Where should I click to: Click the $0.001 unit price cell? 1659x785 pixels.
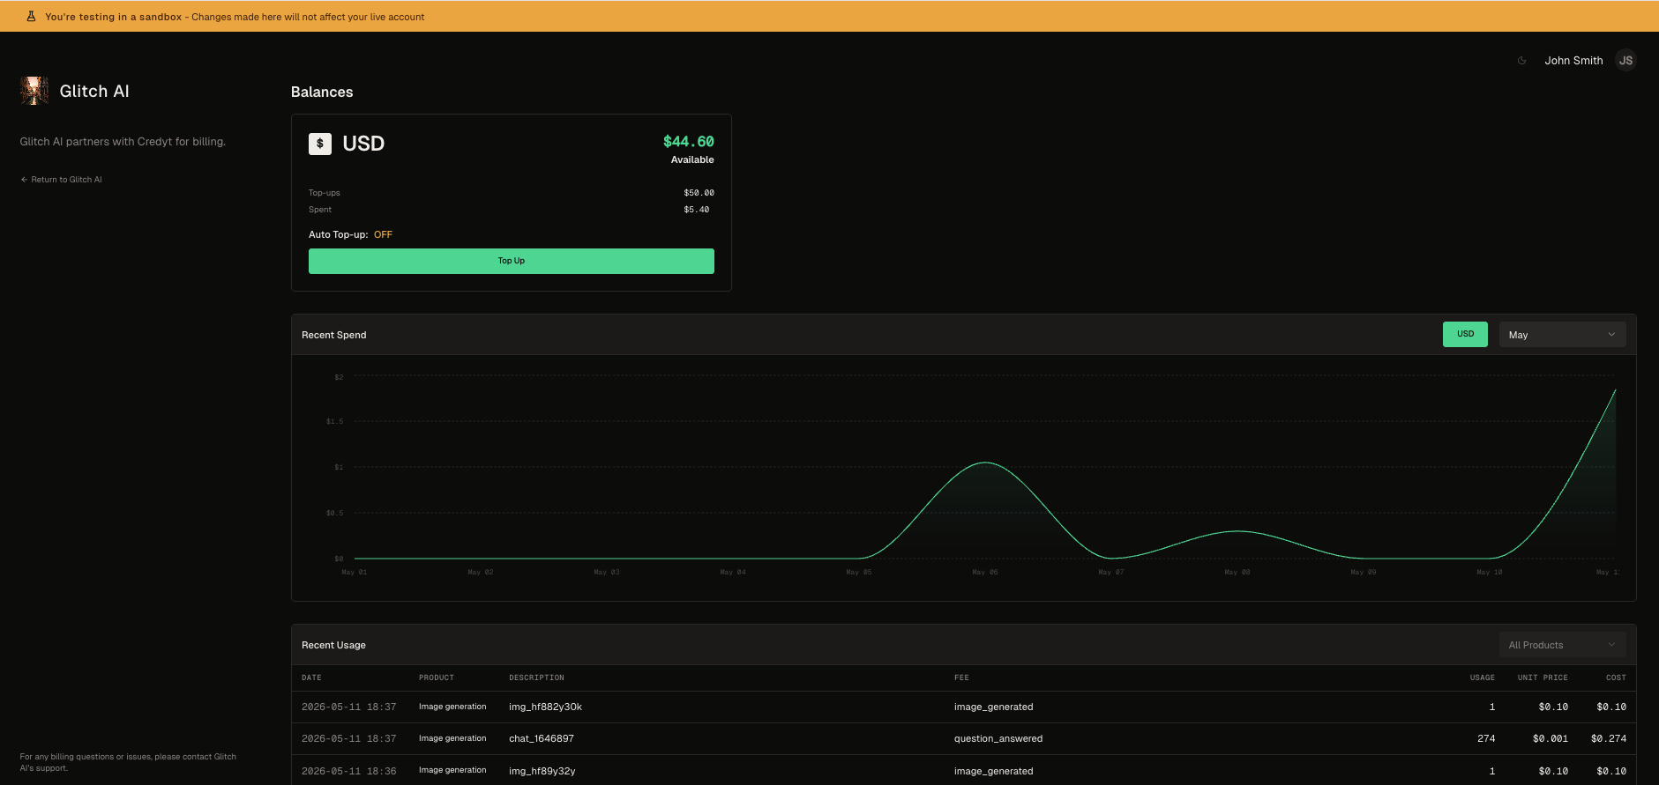point(1551,739)
